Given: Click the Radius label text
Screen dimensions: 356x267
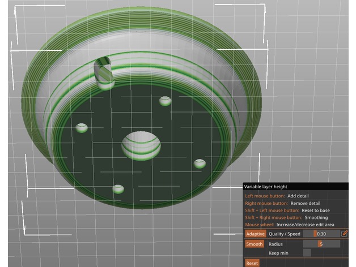Looking at the screenshot, I should click(276, 244).
